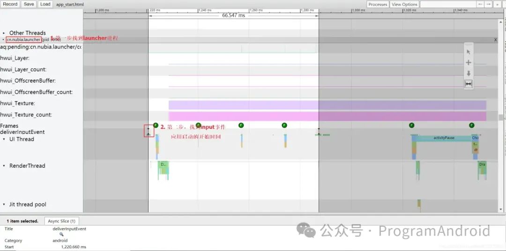The image size is (506, 251).
Task: Click the 1,300 ms ruler label
Action: pyautogui.click(x=358, y=10)
